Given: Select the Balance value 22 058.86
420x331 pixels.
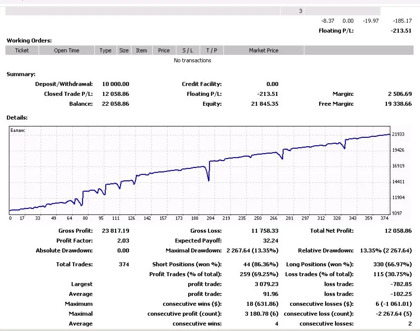Looking at the screenshot, I should (x=116, y=104).
